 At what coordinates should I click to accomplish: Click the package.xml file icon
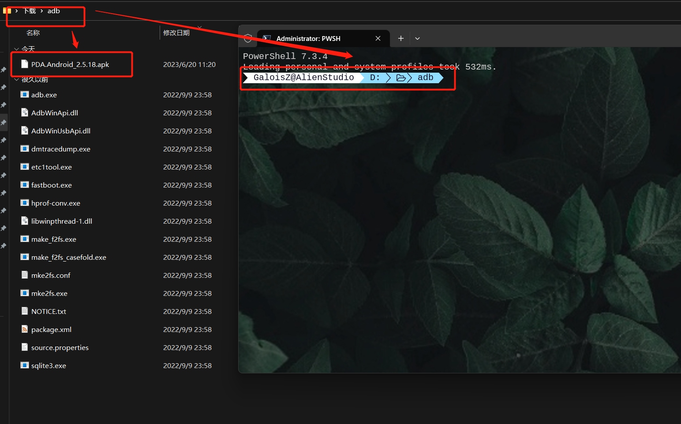(x=25, y=329)
